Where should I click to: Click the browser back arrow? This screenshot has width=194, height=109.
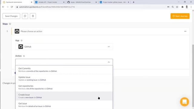click(3, 7)
